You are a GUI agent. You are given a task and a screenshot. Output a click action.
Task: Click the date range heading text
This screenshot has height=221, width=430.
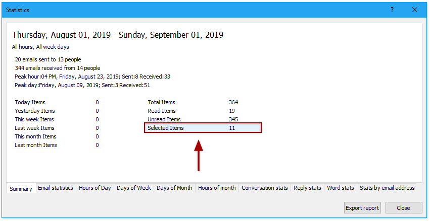[x=118, y=35]
